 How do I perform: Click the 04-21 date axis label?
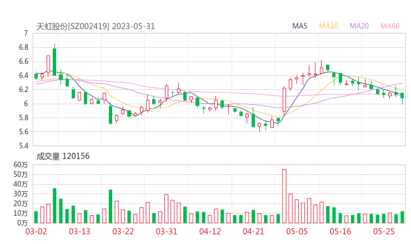[x=253, y=231]
